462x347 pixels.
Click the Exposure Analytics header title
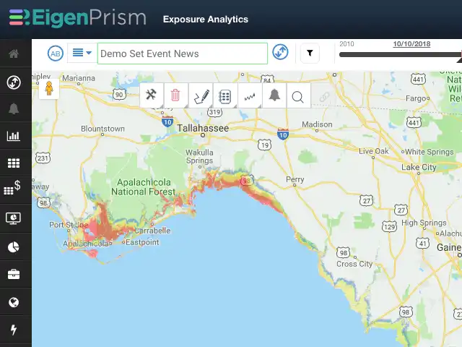click(206, 20)
